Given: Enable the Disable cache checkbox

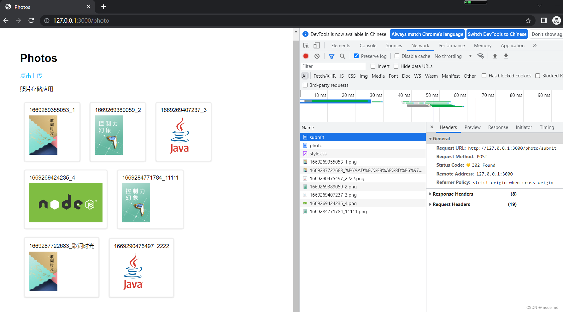Looking at the screenshot, I should pos(397,56).
